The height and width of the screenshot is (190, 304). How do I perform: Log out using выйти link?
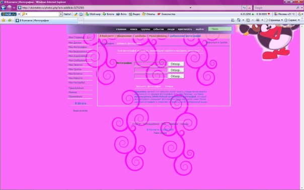(x=199, y=29)
